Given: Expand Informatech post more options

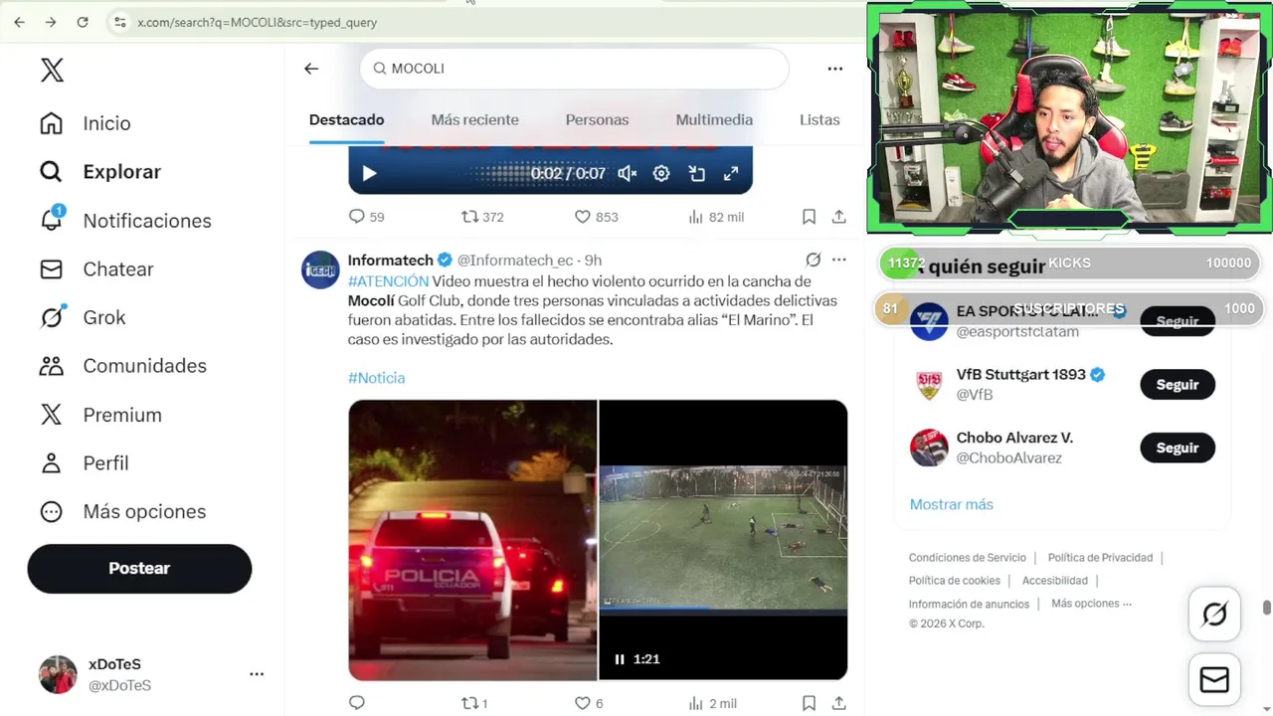Looking at the screenshot, I should click(838, 260).
